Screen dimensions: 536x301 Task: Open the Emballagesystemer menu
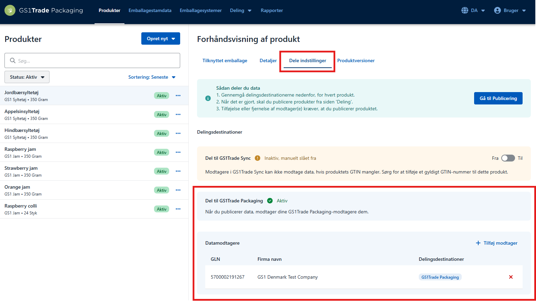(201, 10)
